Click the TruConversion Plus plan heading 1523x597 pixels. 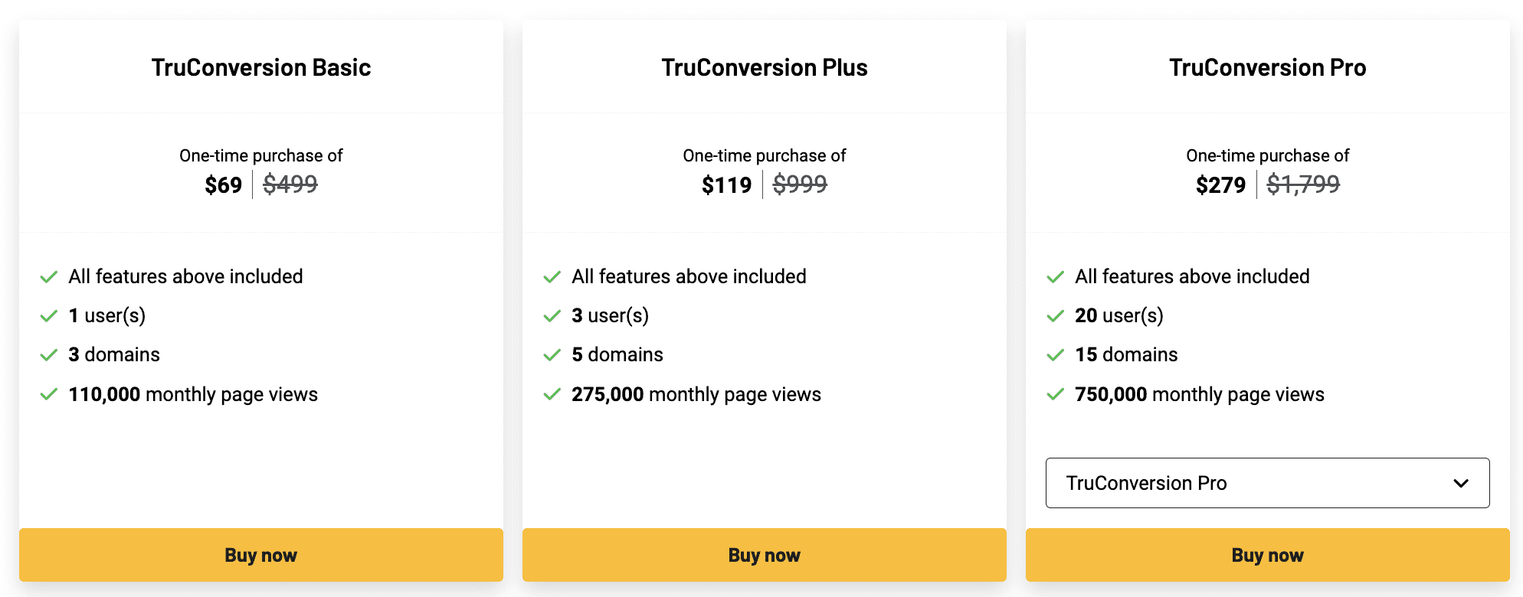coord(765,67)
